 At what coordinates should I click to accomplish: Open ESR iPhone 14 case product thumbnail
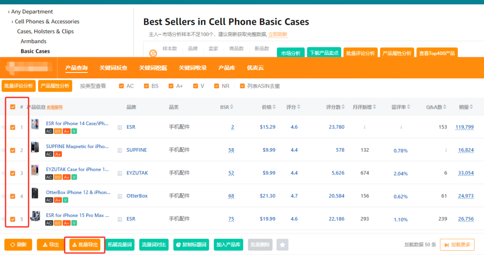pos(35,124)
